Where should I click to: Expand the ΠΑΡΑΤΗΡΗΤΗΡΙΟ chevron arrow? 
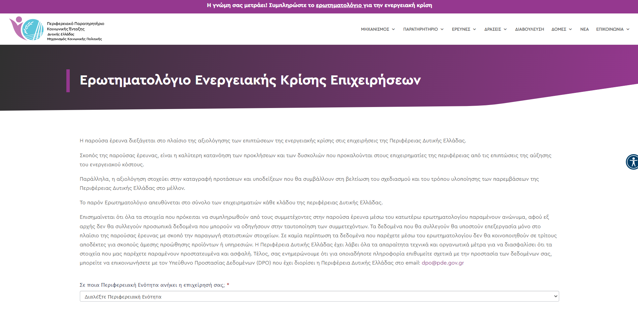point(442,29)
